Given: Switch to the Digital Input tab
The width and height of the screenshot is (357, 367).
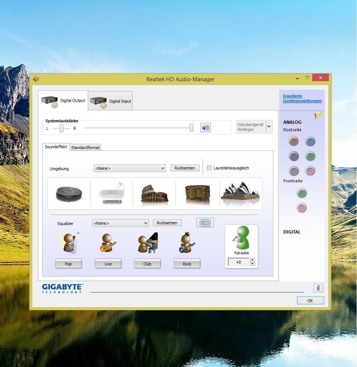Looking at the screenshot, I should coord(110,101).
